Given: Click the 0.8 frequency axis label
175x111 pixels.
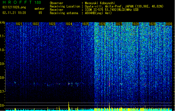Looking at the screenshot, I should point(2,78).
